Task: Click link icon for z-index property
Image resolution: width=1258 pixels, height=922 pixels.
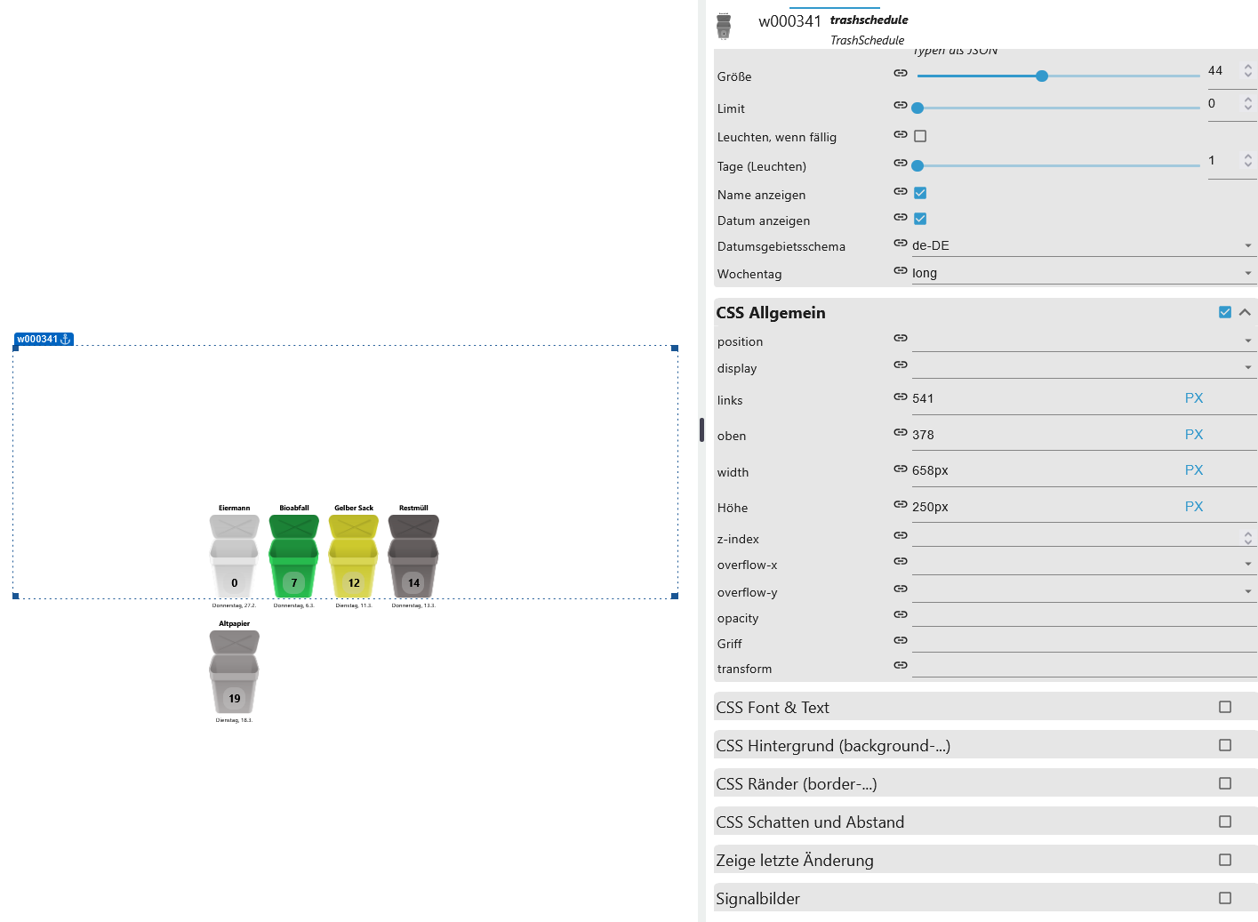Action: click(x=901, y=535)
